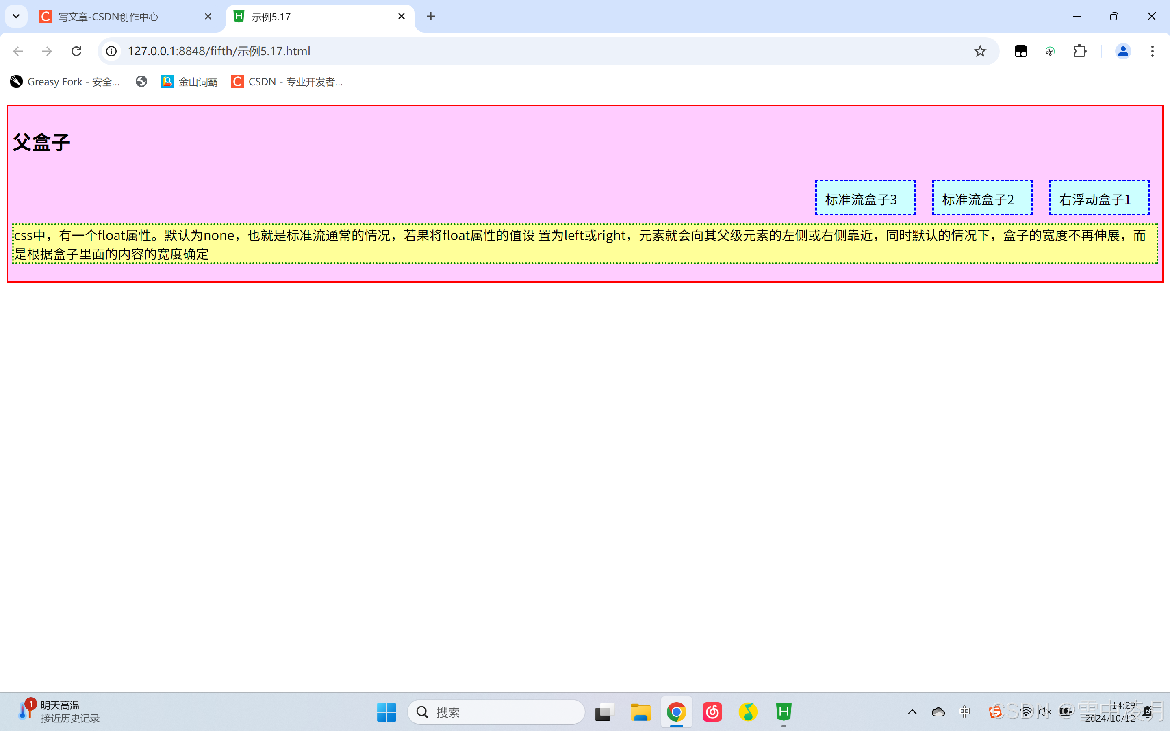Image resolution: width=1170 pixels, height=731 pixels.
Task: Bookmark this page with star icon
Action: tap(979, 51)
